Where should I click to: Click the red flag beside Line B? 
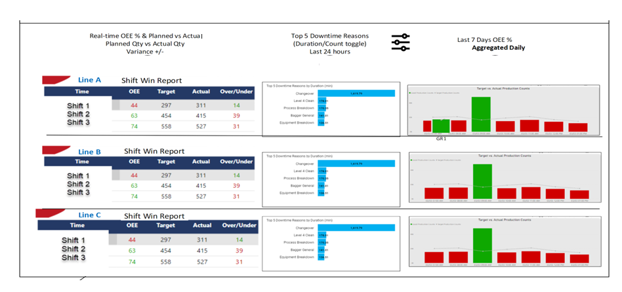(x=56, y=150)
